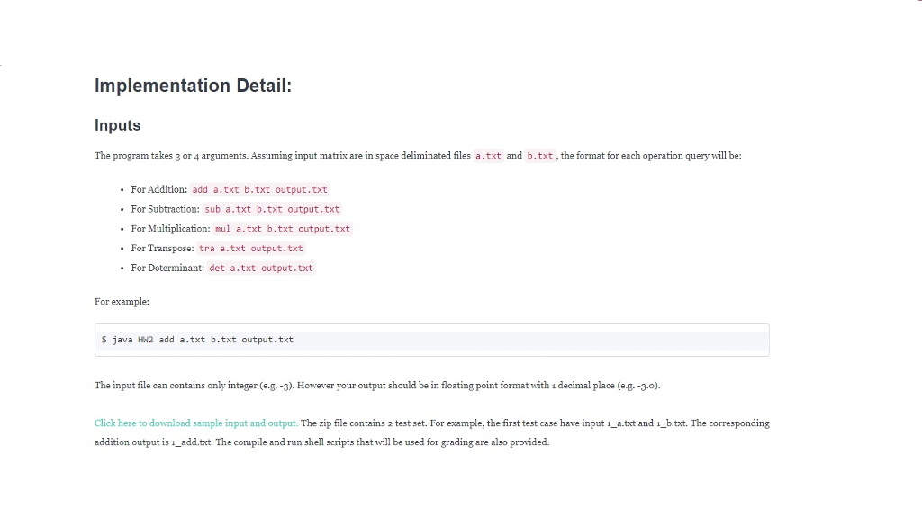
Task: Click the '$ java HW2 add a.txt b.txt output.txt' code block
Action: click(x=431, y=340)
